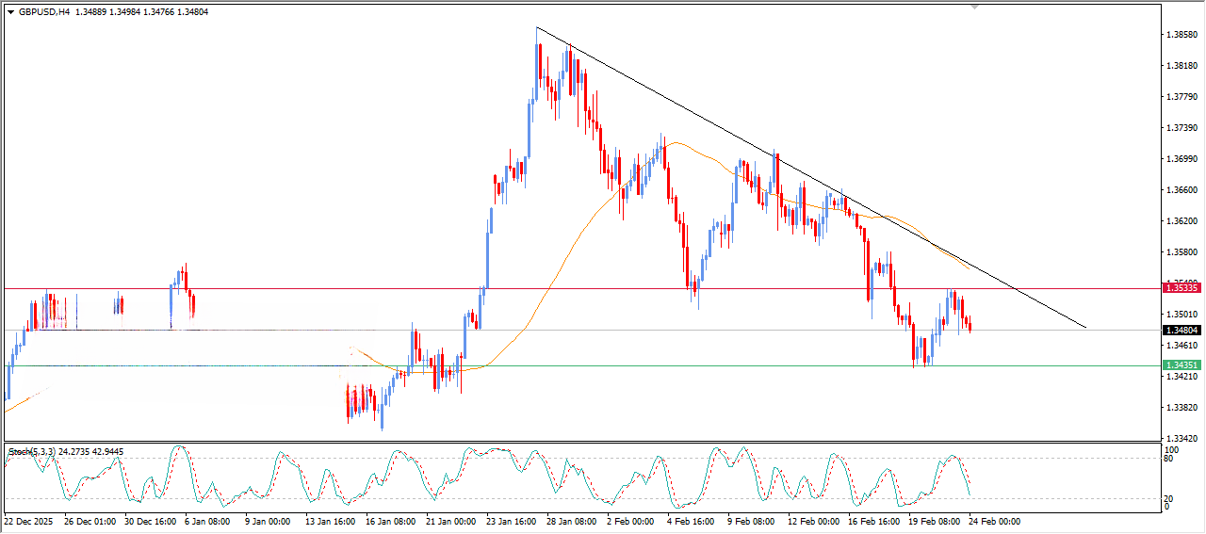Click the 4 Feb 16:00 time label
1206x534 pixels.
tap(690, 520)
